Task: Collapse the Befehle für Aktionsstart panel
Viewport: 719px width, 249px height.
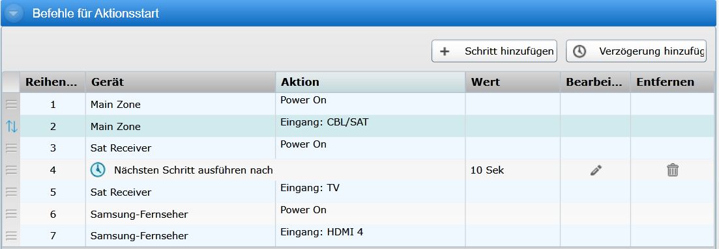Action: click(13, 13)
